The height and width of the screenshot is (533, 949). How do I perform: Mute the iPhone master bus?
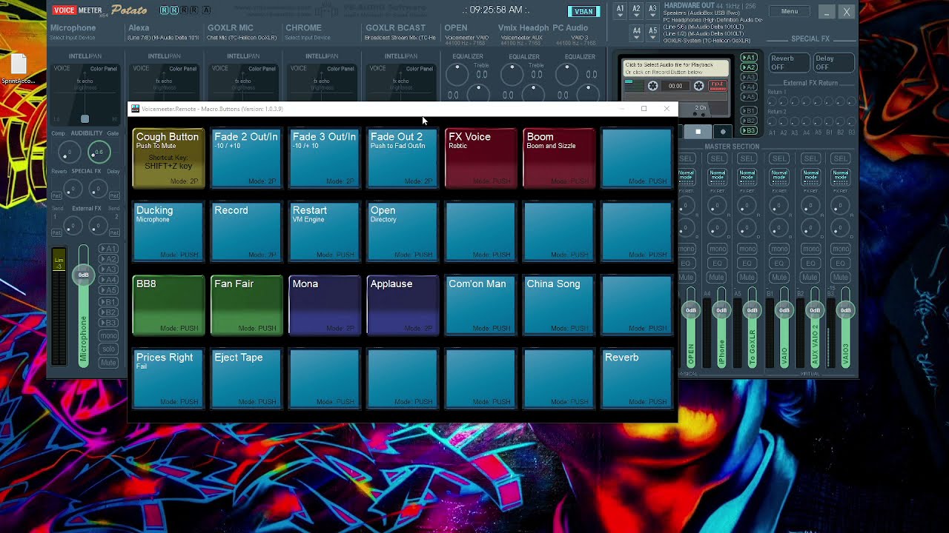click(x=717, y=277)
